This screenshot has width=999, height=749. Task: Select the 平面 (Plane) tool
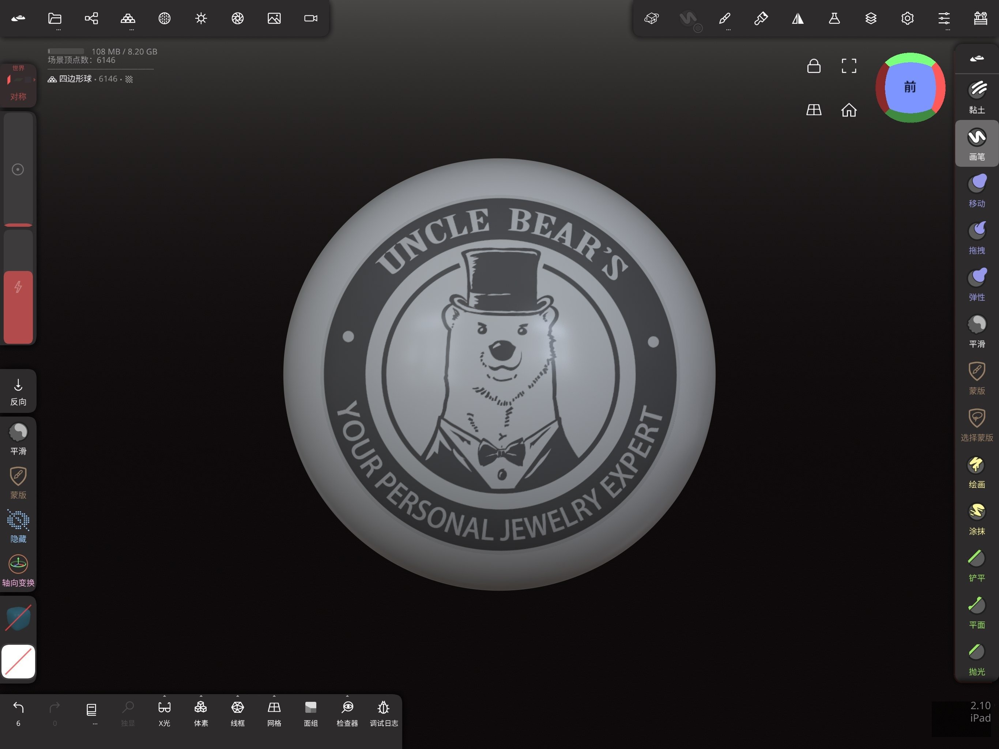[x=976, y=613]
